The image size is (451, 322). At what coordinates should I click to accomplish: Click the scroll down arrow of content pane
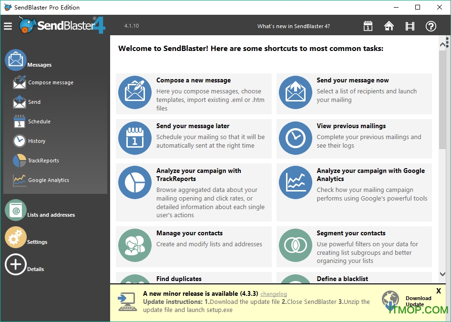click(442, 274)
